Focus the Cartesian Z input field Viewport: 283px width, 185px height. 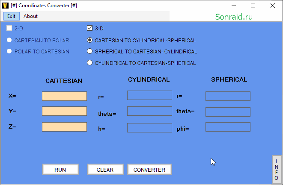point(64,127)
